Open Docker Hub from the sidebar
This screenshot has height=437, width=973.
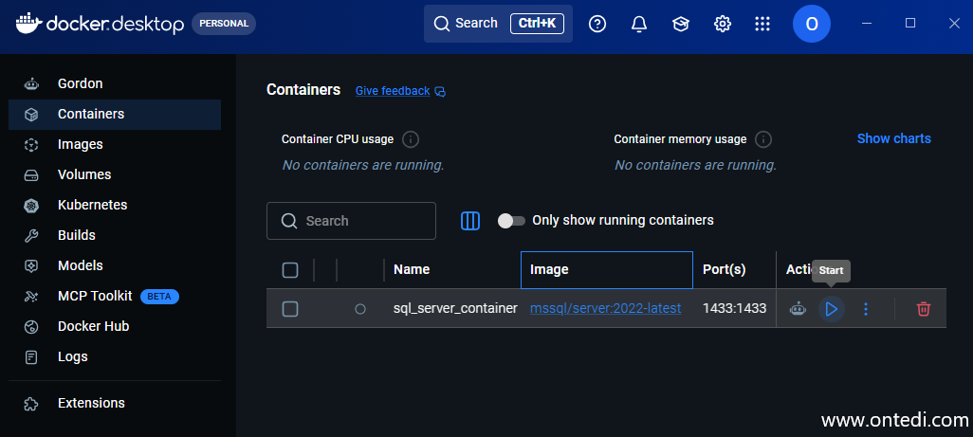coord(115,326)
